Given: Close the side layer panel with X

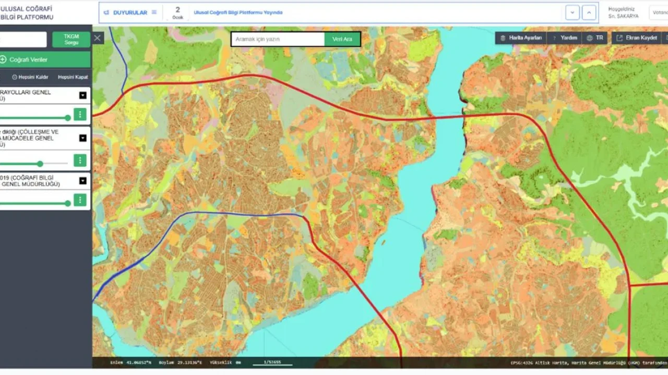Looking at the screenshot, I should [x=98, y=38].
